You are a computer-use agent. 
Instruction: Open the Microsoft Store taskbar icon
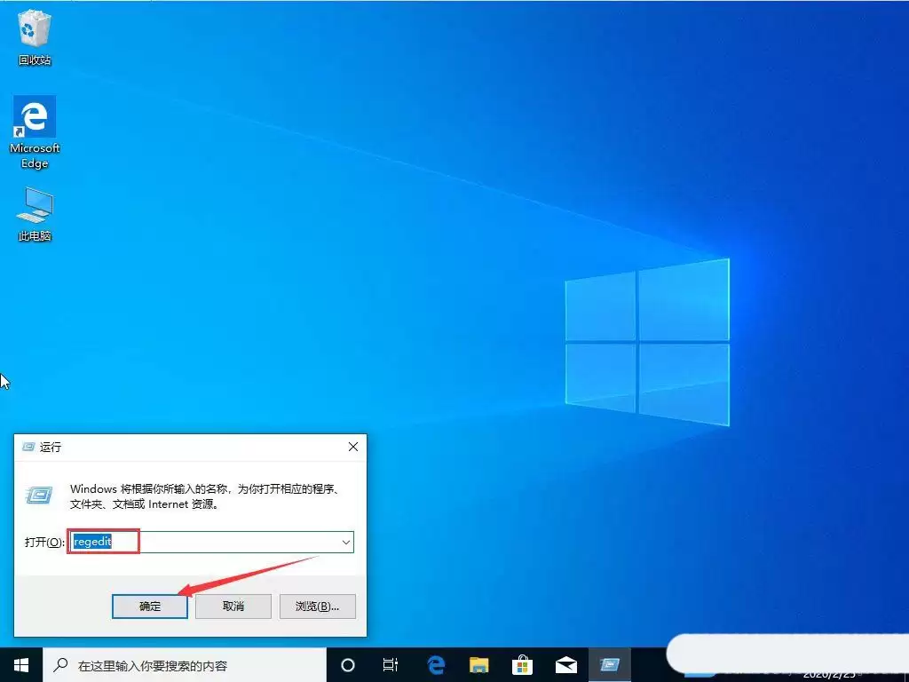click(x=522, y=664)
